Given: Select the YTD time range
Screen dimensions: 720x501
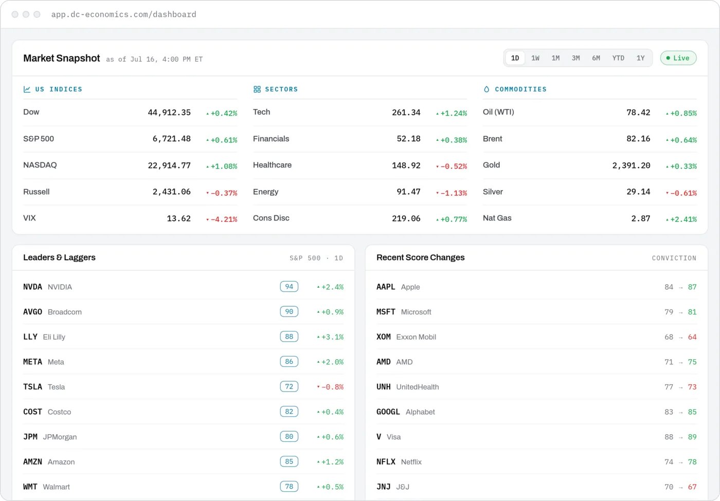Looking at the screenshot, I should 618,58.
